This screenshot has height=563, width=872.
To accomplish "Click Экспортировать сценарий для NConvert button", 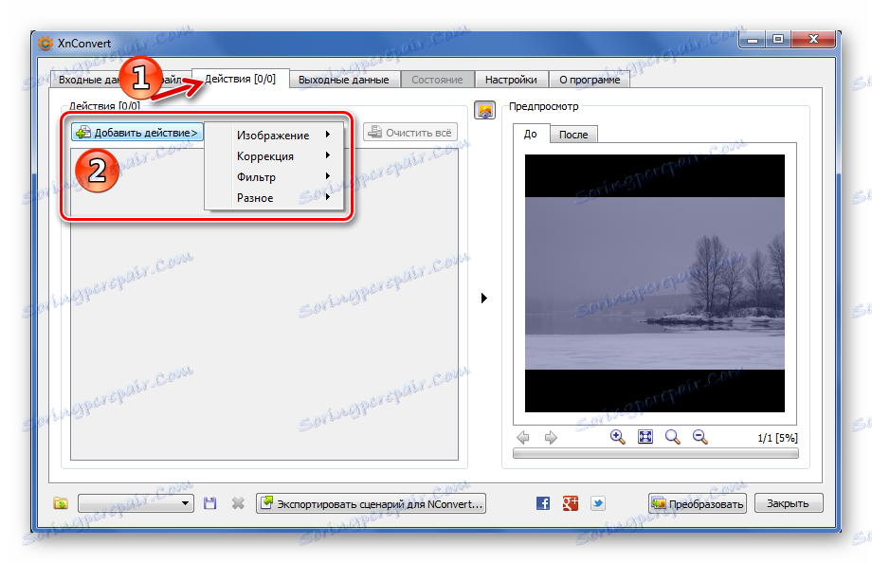I will click(x=371, y=503).
